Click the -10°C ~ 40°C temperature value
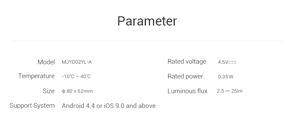The width and height of the screenshot is (295, 135). click(76, 77)
